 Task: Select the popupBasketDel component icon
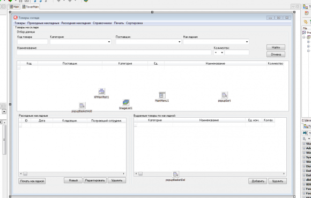point(175,174)
